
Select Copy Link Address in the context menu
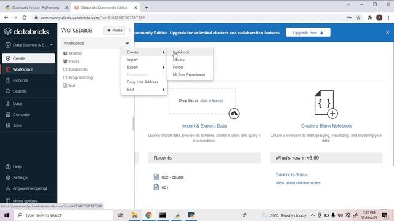tap(144, 82)
